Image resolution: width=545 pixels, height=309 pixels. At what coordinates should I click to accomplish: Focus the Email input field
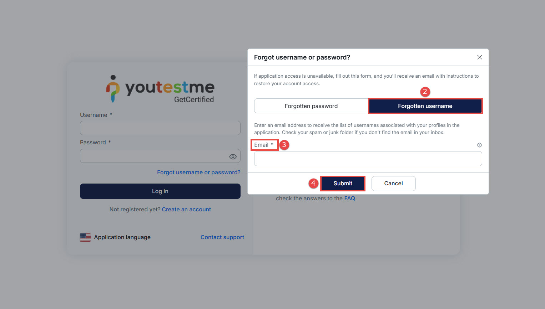click(x=368, y=159)
